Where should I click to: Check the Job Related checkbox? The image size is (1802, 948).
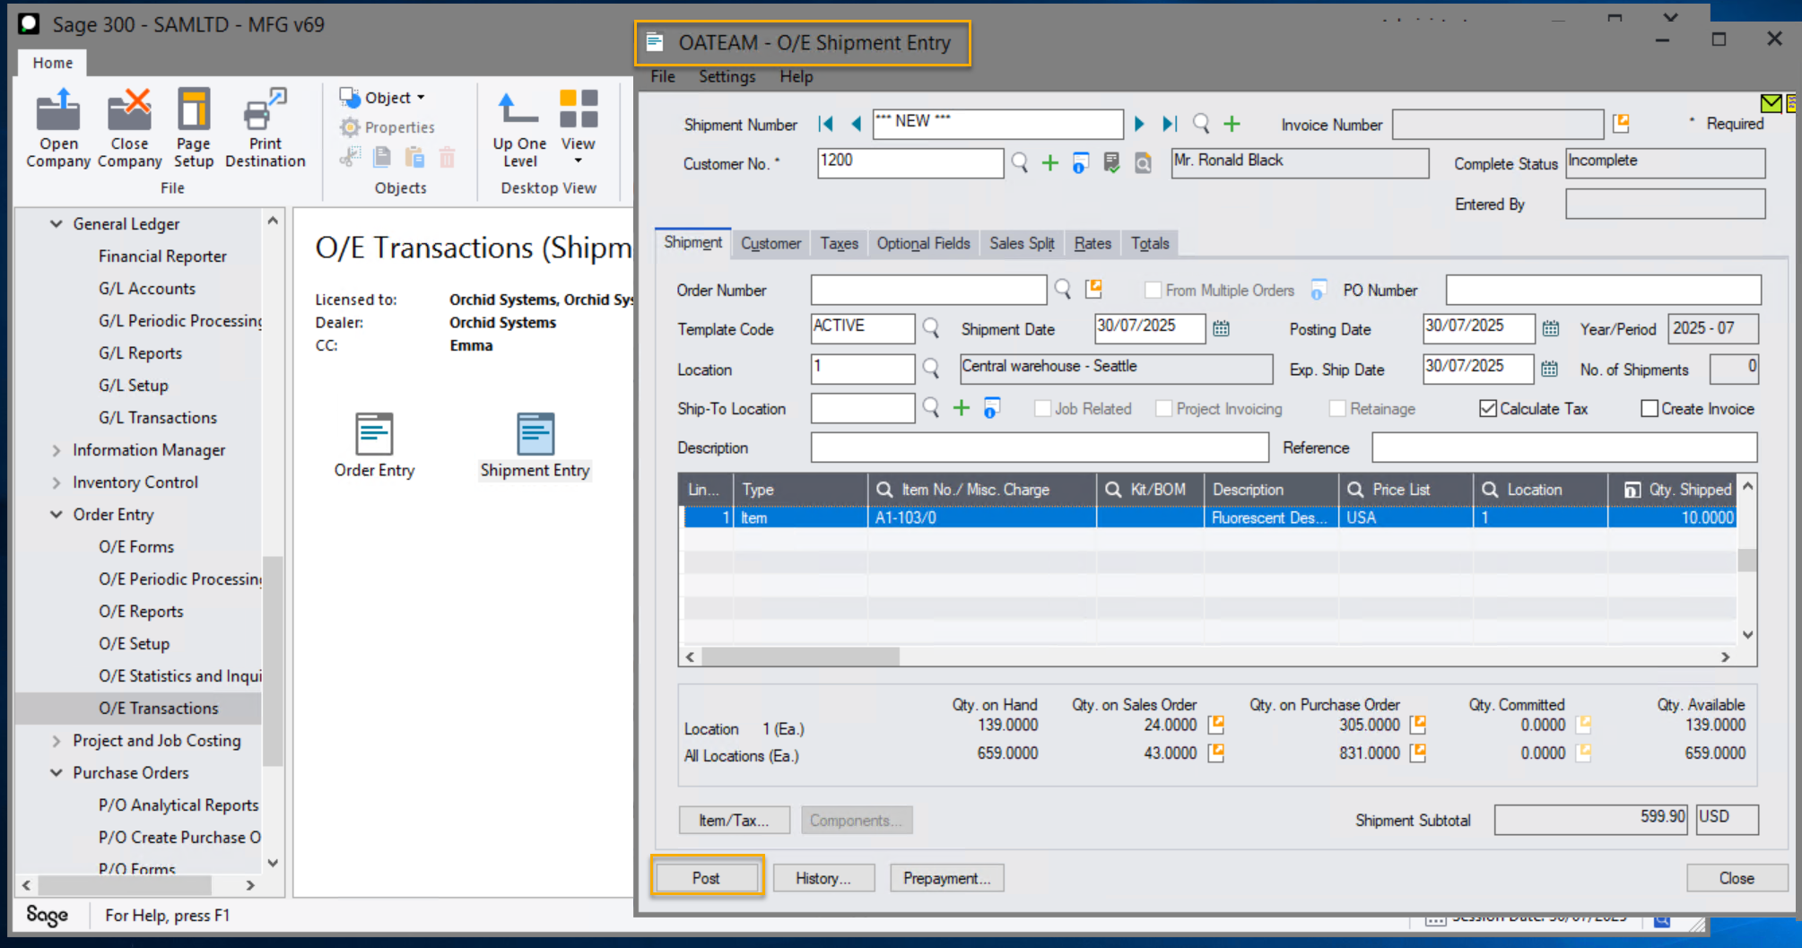1043,409
